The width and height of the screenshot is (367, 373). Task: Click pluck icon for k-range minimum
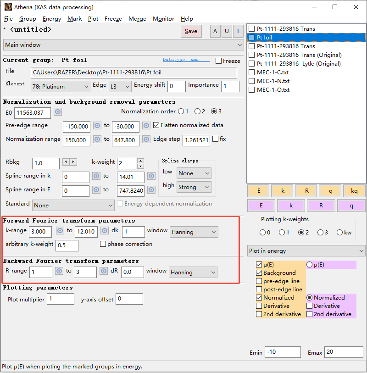(60, 231)
